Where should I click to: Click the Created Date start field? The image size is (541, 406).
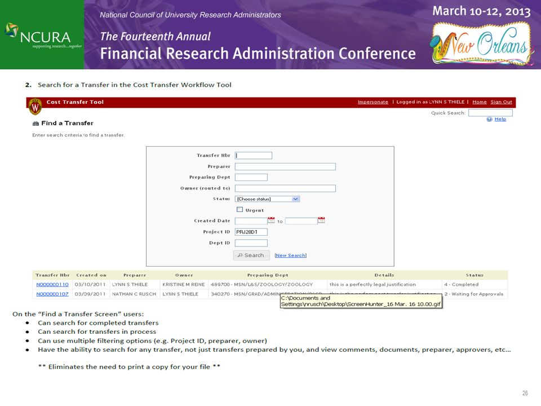click(x=251, y=221)
